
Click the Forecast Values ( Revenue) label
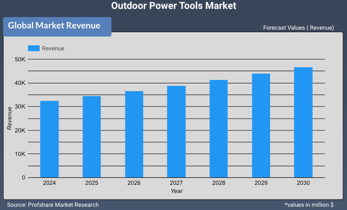click(299, 28)
